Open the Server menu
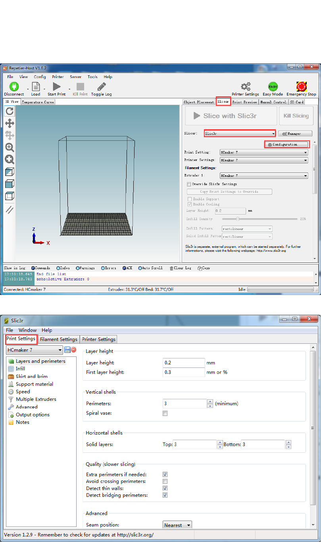The width and height of the screenshot is (321, 542). click(76, 77)
